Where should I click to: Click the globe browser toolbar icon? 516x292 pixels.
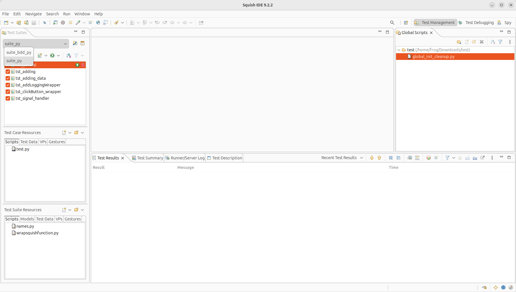coord(98,23)
